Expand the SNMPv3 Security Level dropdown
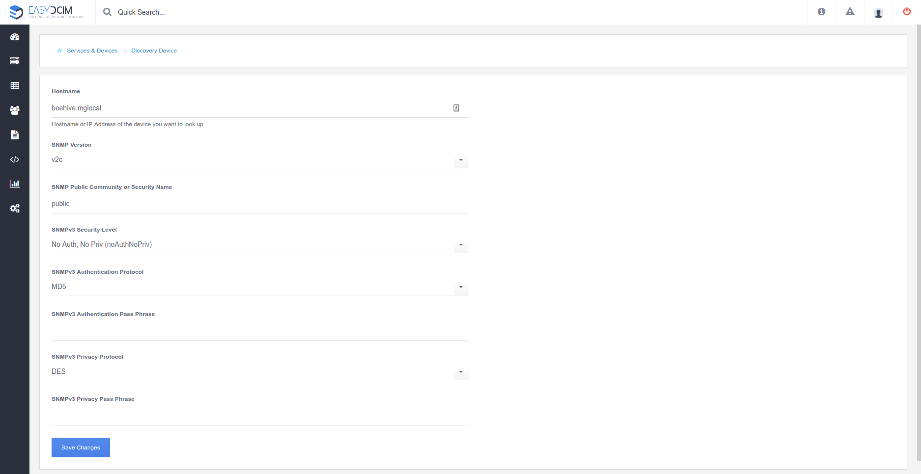This screenshot has width=921, height=474. [260, 245]
